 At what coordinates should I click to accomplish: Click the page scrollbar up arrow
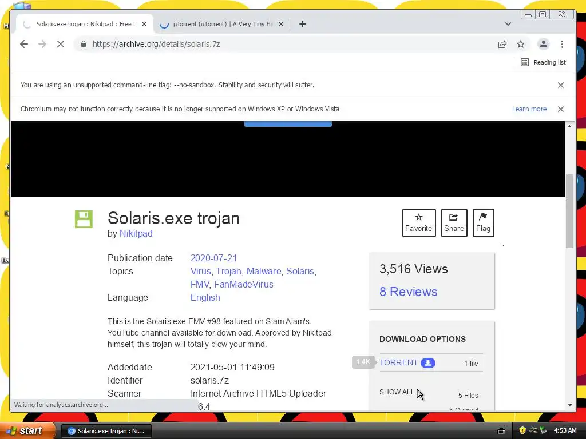click(x=569, y=126)
